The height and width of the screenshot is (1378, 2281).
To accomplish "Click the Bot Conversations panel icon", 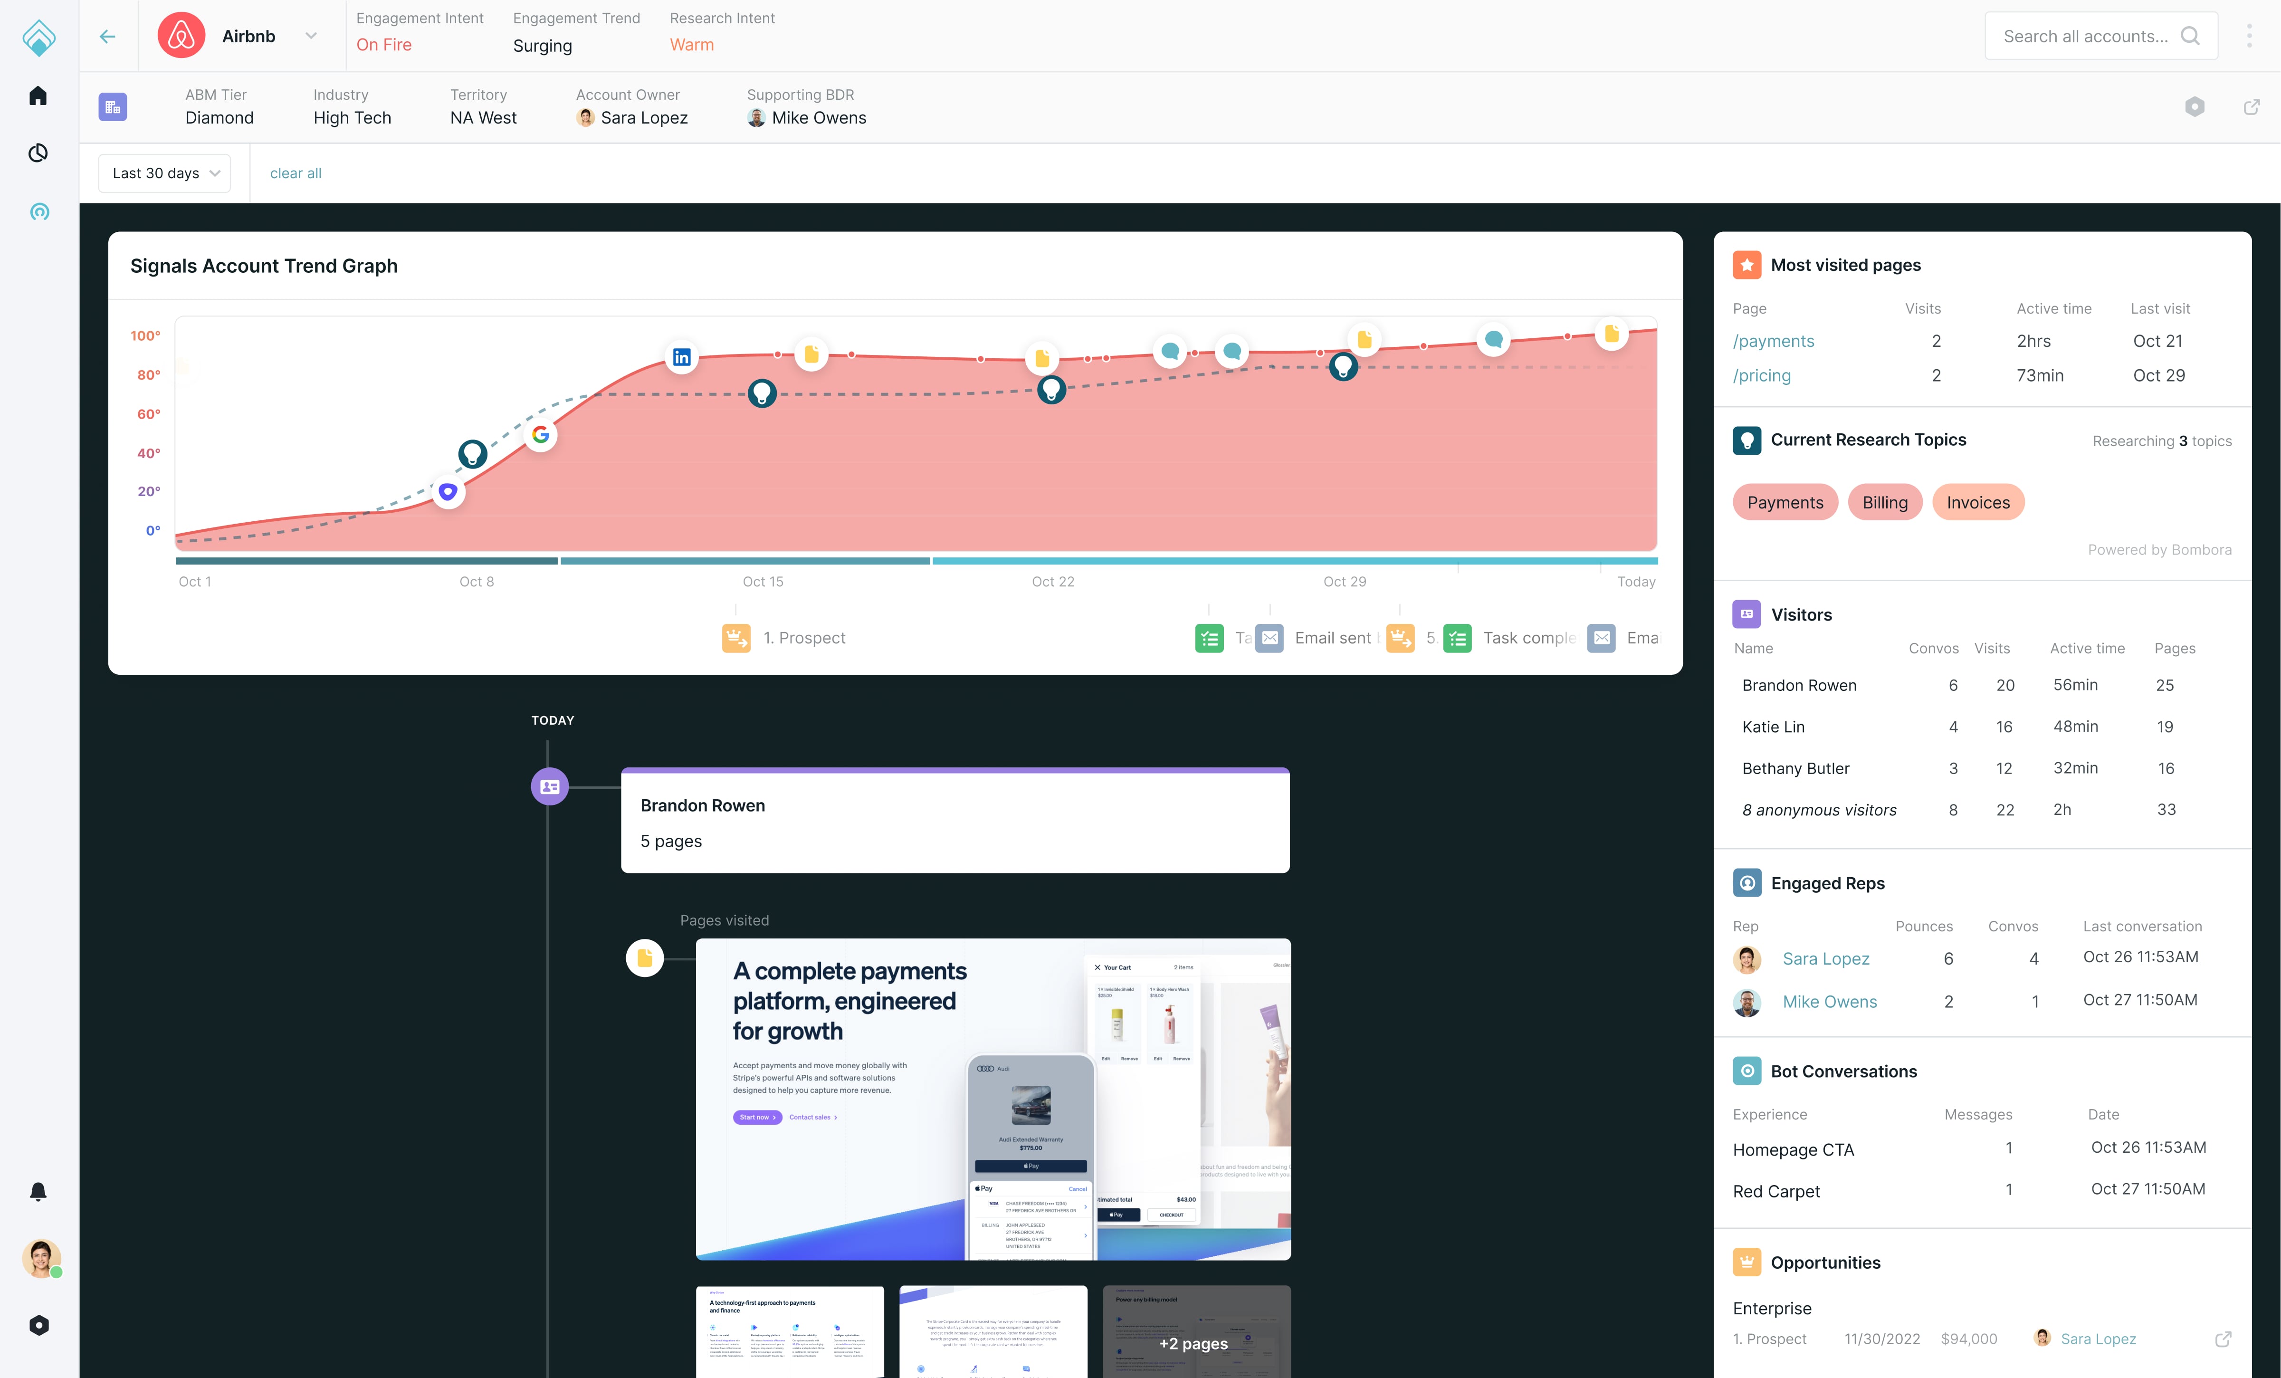I will tap(1747, 1072).
